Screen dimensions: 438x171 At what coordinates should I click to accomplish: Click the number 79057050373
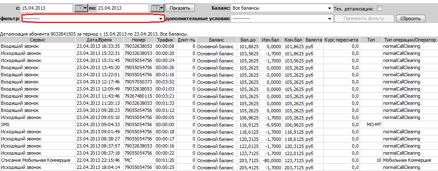click(138, 82)
